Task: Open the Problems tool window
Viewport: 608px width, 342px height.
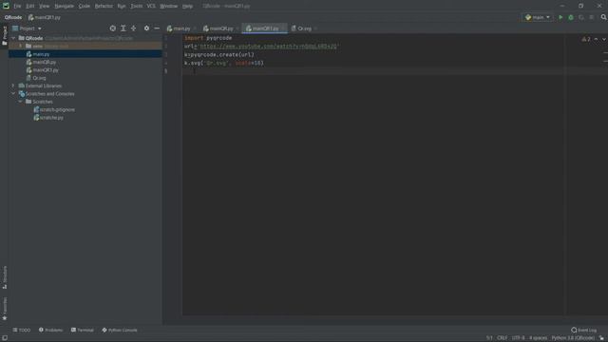Action: 50,330
